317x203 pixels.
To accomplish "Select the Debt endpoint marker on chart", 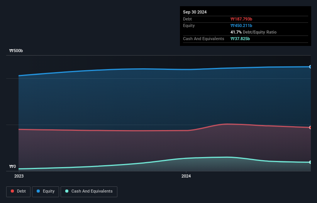I will click(x=310, y=127).
